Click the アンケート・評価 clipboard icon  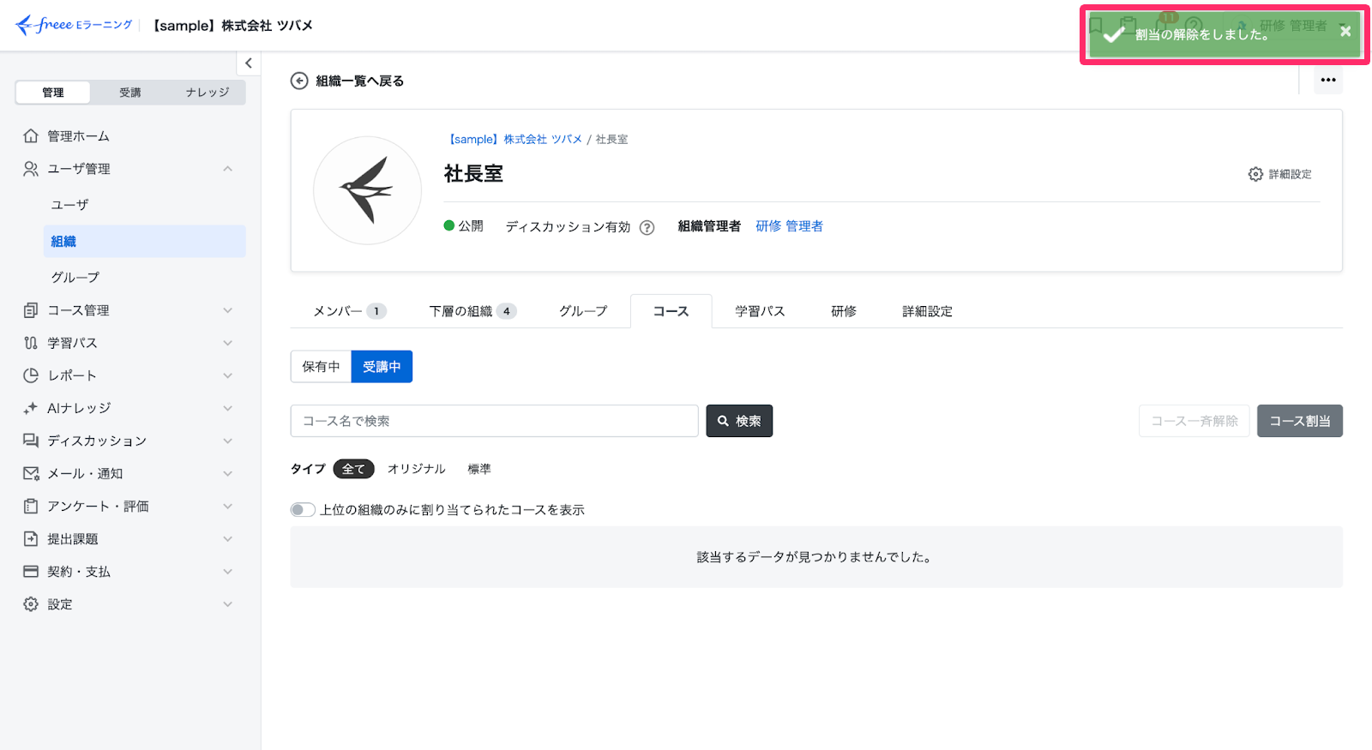(31, 507)
